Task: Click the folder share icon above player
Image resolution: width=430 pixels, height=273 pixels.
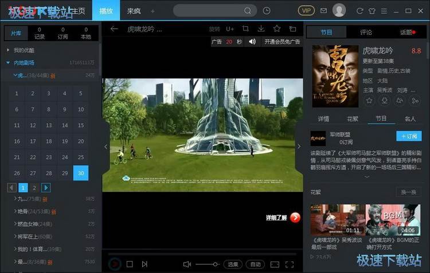Action: [292, 29]
